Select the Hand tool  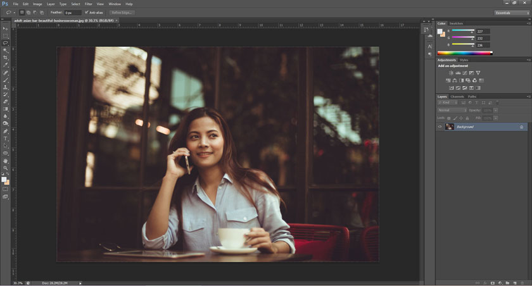click(x=6, y=161)
